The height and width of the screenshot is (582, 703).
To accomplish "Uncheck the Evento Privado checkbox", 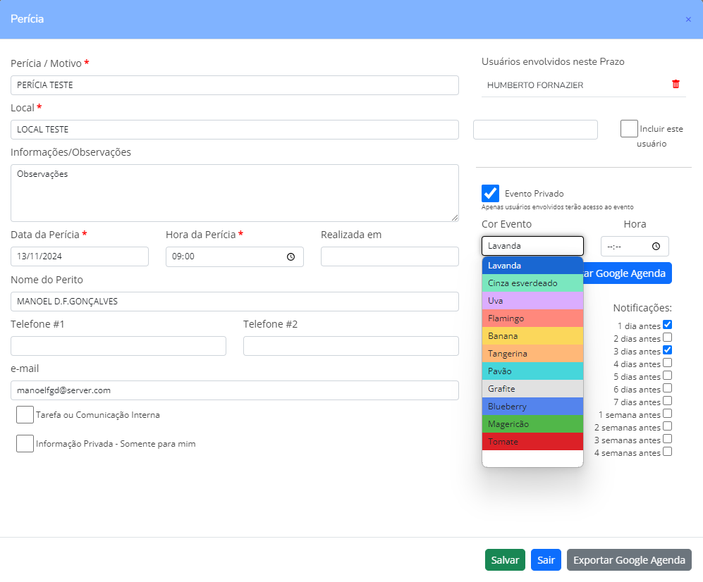I will pyautogui.click(x=490, y=194).
